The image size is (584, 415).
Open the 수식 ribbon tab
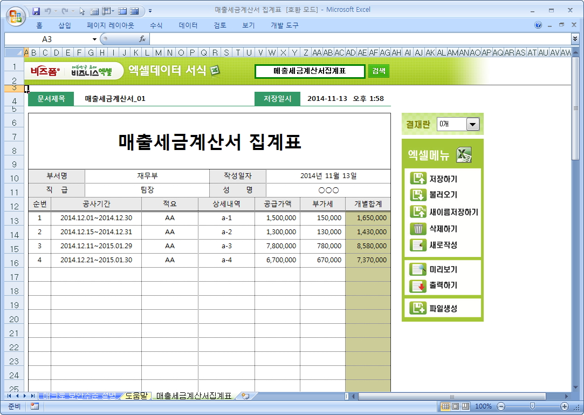(x=156, y=25)
